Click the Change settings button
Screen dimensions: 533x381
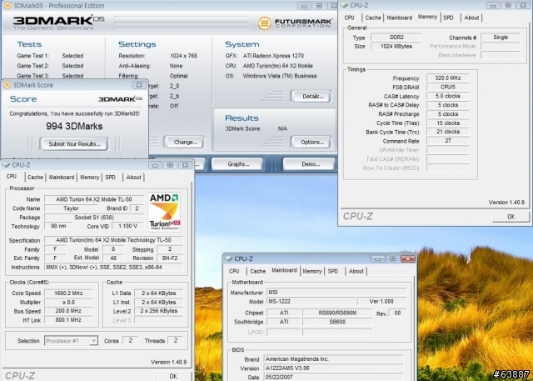click(185, 143)
